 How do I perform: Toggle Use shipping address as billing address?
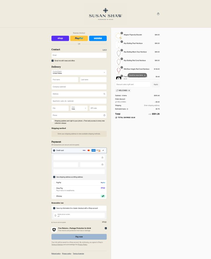point(54,177)
